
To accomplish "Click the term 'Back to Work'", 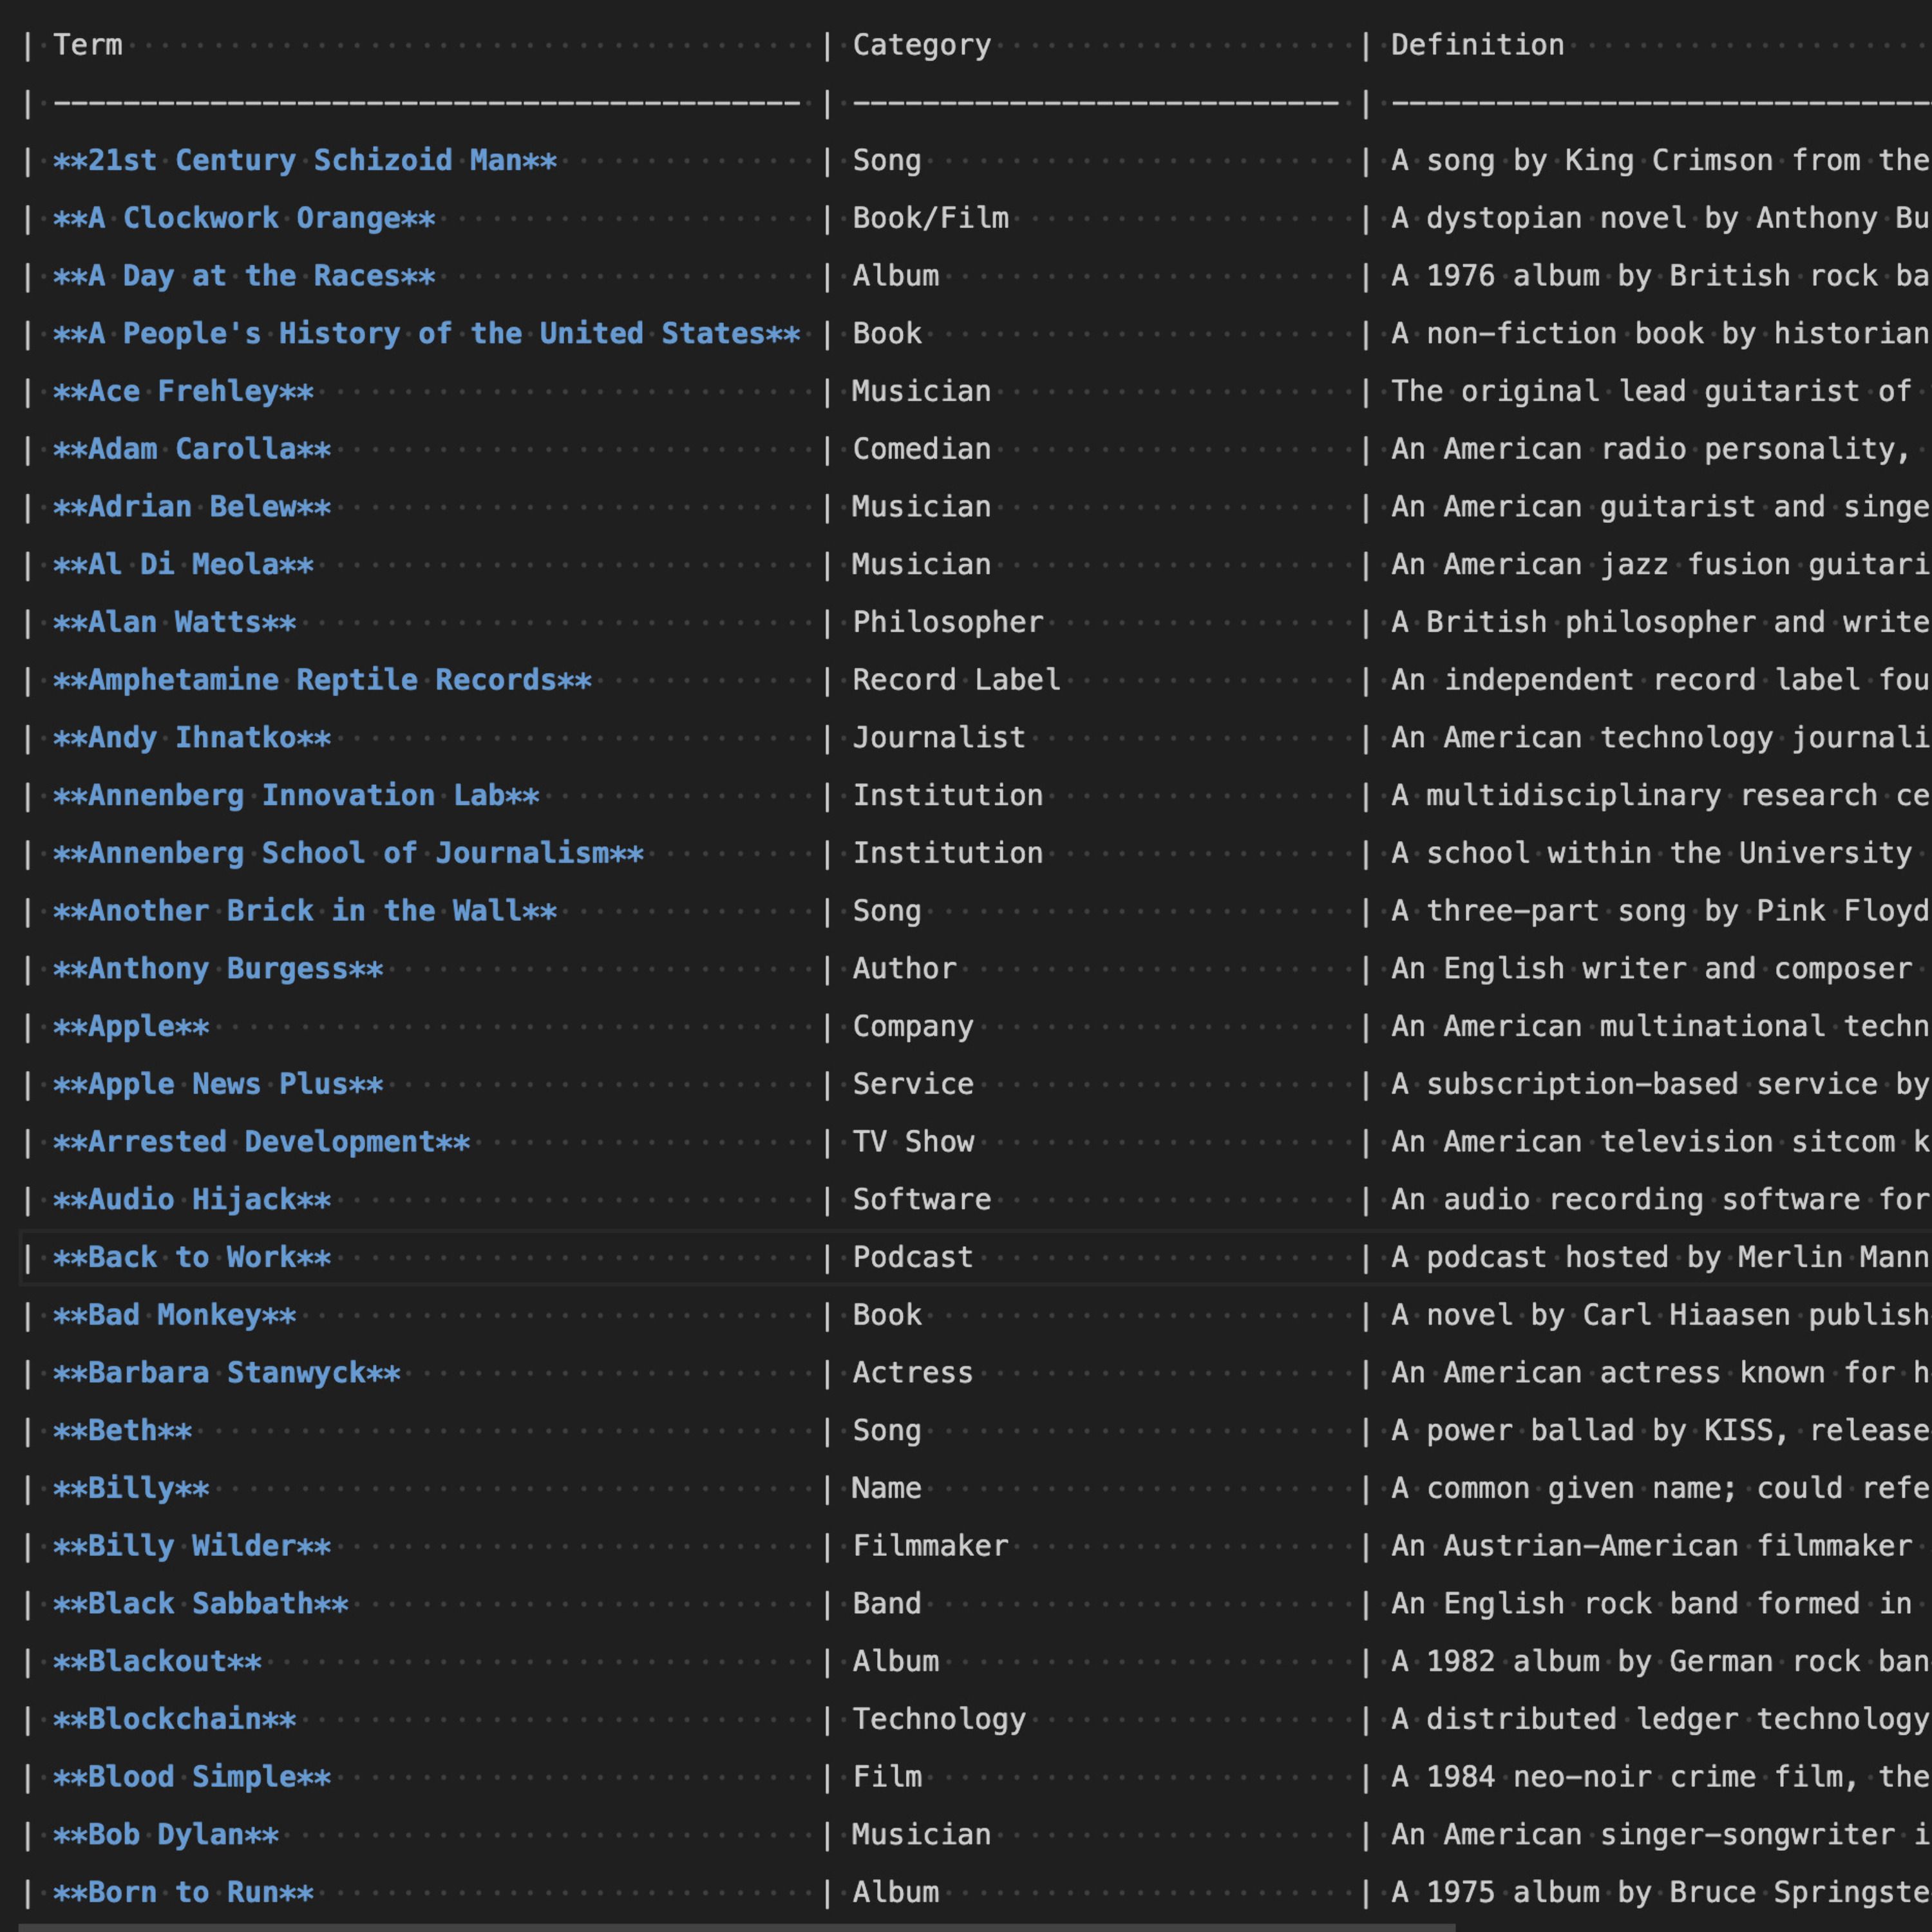I will (x=192, y=1258).
